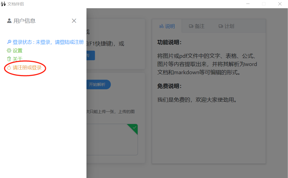Click the key icon beside 登录状态
This screenshot has height=178, width=288.
tap(9, 42)
